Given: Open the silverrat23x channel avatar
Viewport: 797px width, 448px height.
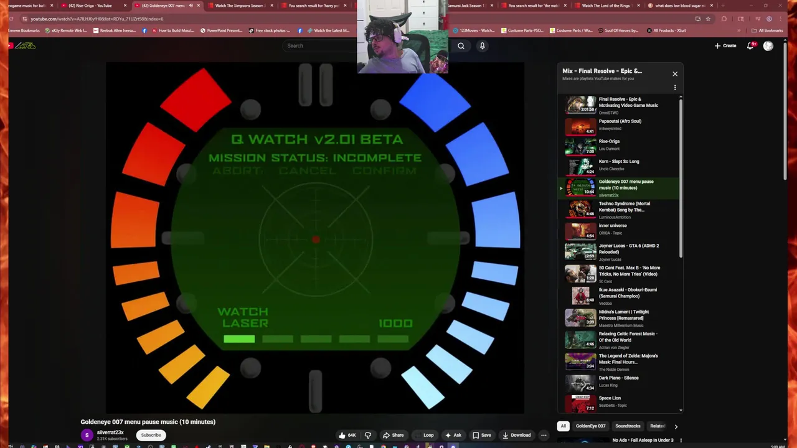Looking at the screenshot, I should (87, 435).
